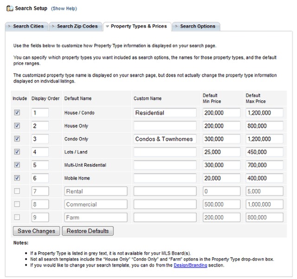Click the display order field for Condo Only
297x279 pixels.
tap(40, 139)
